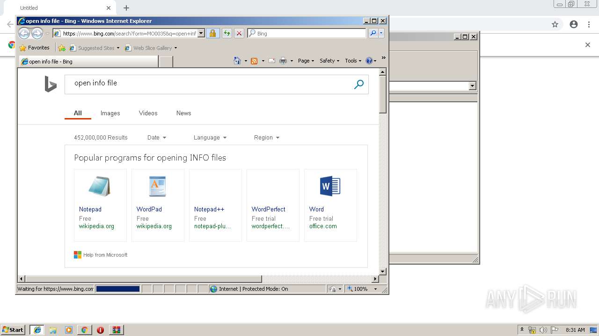Click the Bing logo on the page
The image size is (599, 336).
(x=51, y=84)
